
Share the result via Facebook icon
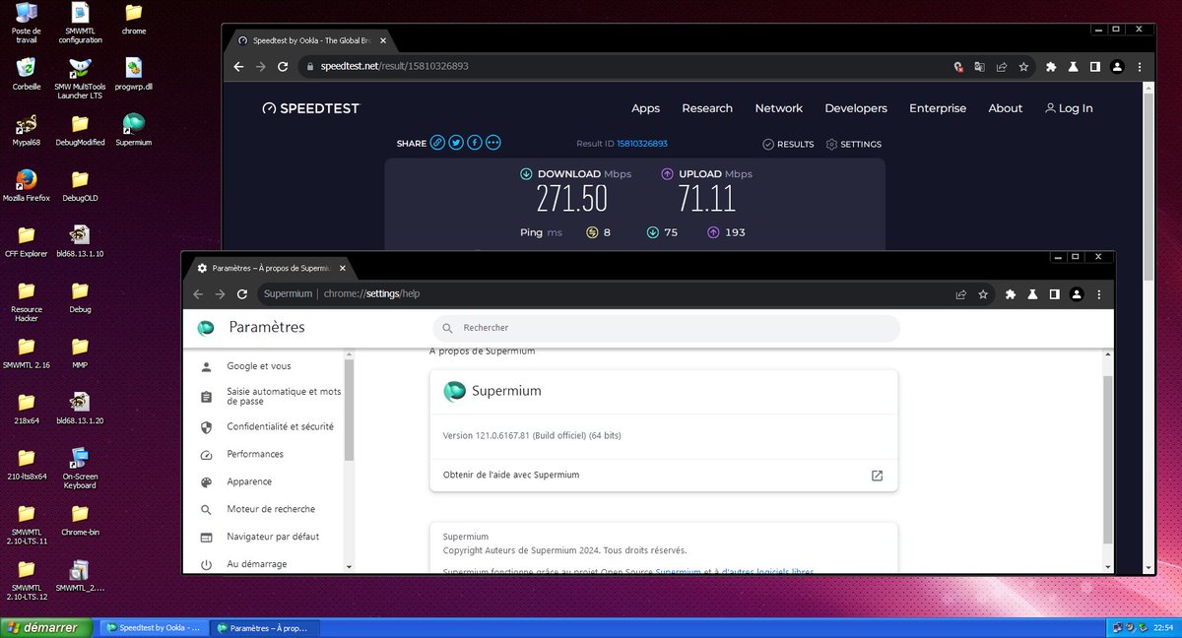(x=475, y=143)
